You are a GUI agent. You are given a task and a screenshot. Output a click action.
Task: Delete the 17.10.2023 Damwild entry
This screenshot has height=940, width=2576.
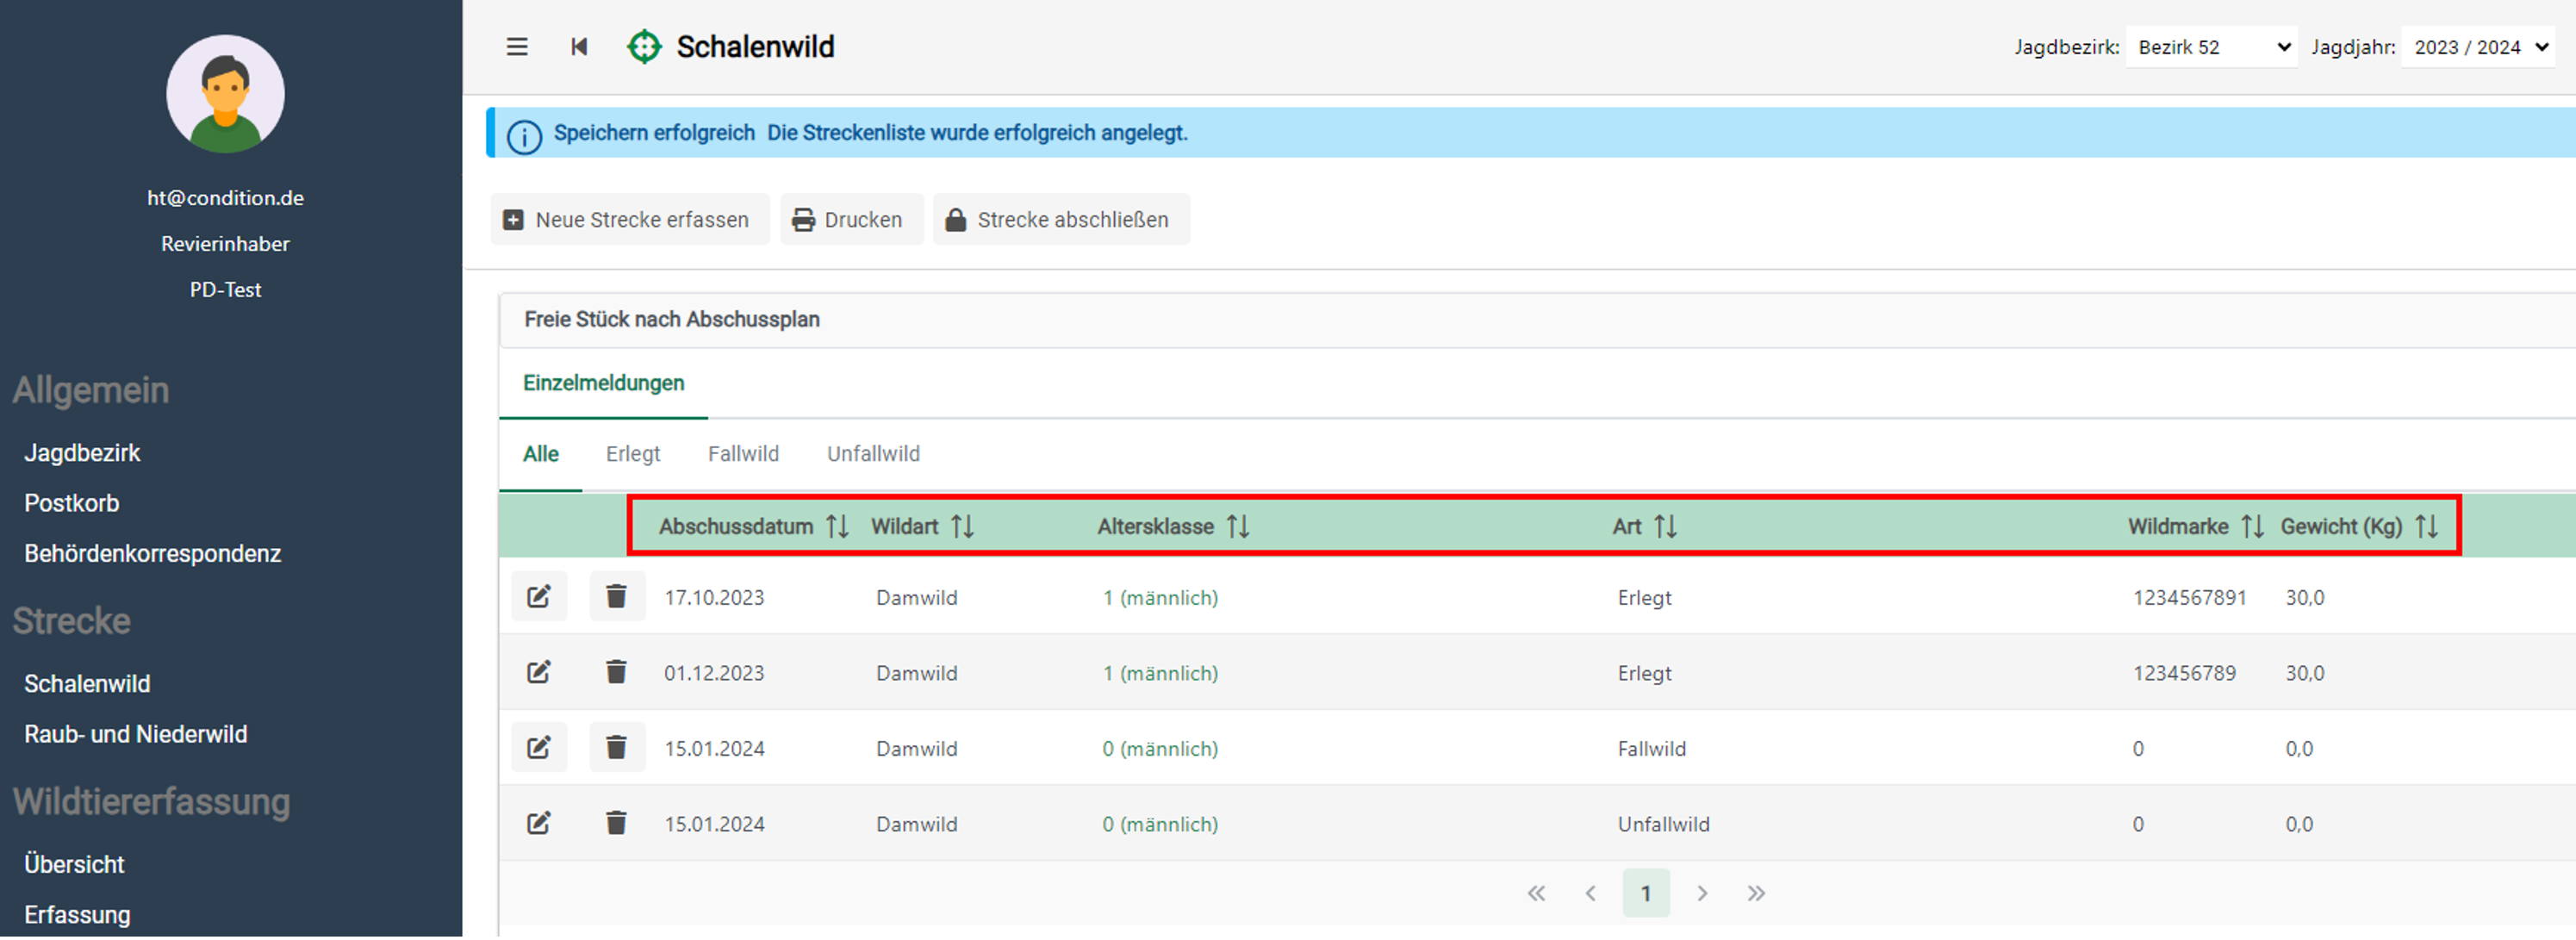[616, 598]
